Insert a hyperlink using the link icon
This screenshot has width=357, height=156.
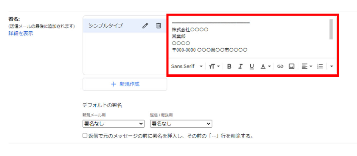280,66
